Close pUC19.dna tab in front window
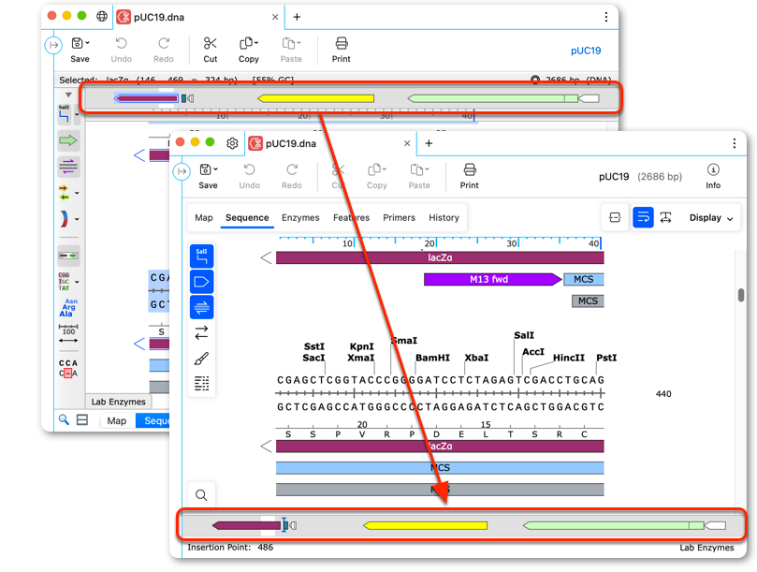 407,143
